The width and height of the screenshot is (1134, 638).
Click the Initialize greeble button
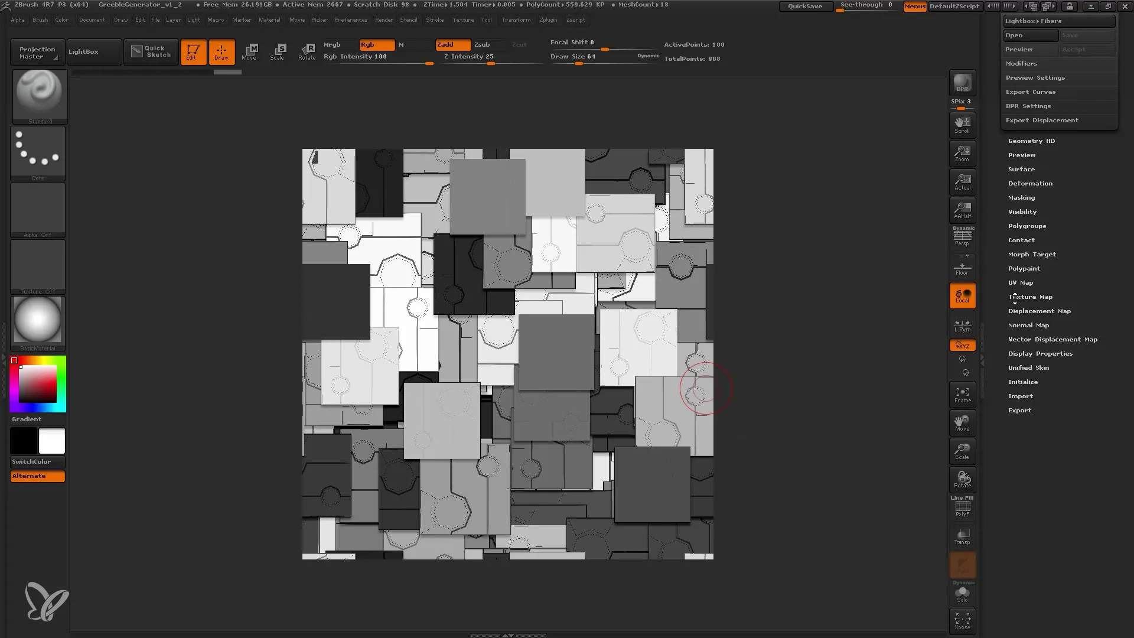point(1024,382)
